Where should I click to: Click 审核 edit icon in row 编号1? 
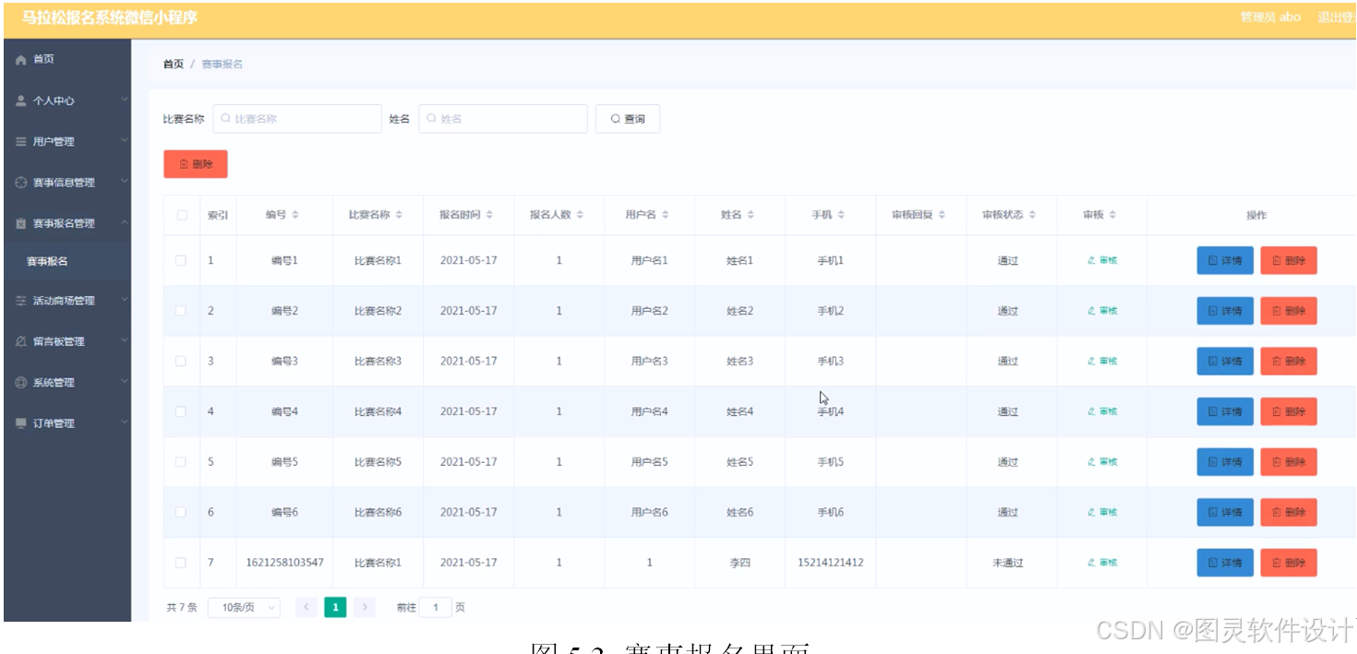(x=1091, y=260)
